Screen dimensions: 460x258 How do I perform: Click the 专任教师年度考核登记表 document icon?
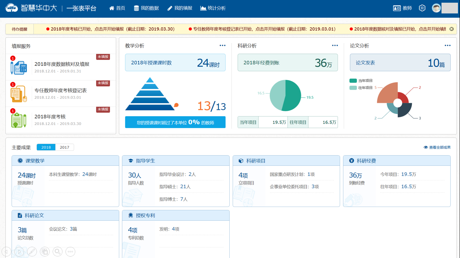19,94
